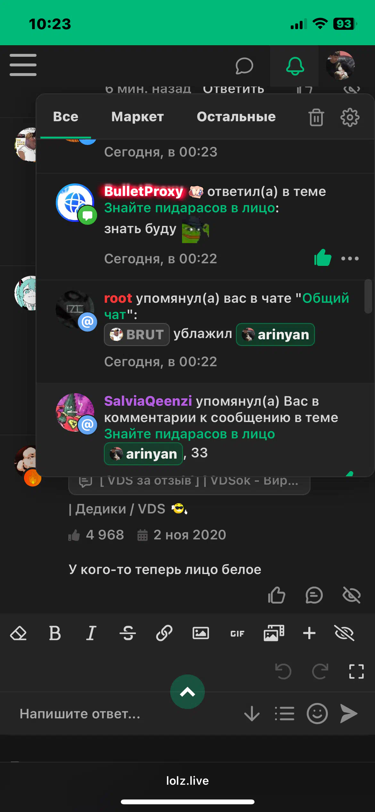Toggle bold formatting in editor
The height and width of the screenshot is (812, 375).
[x=55, y=633]
